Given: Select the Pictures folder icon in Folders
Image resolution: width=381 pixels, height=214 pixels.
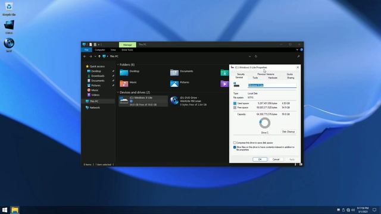Looking at the screenshot, I should [174, 83].
